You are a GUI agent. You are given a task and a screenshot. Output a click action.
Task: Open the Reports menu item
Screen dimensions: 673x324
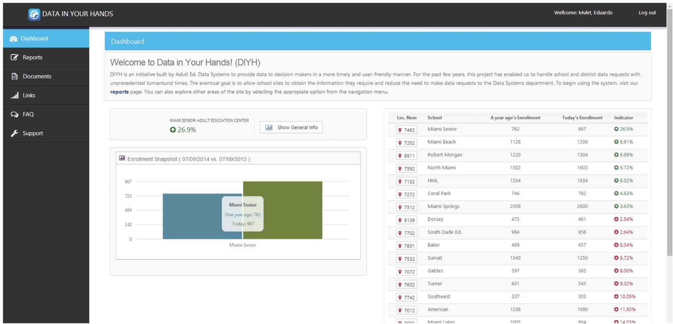click(x=32, y=57)
